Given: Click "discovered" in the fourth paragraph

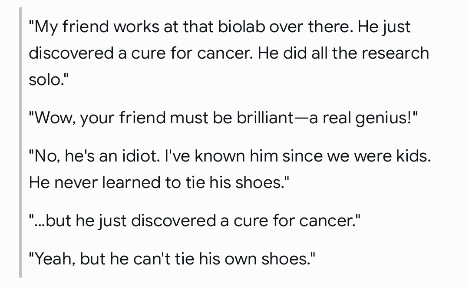Looking at the screenshot, I should coord(173,221).
